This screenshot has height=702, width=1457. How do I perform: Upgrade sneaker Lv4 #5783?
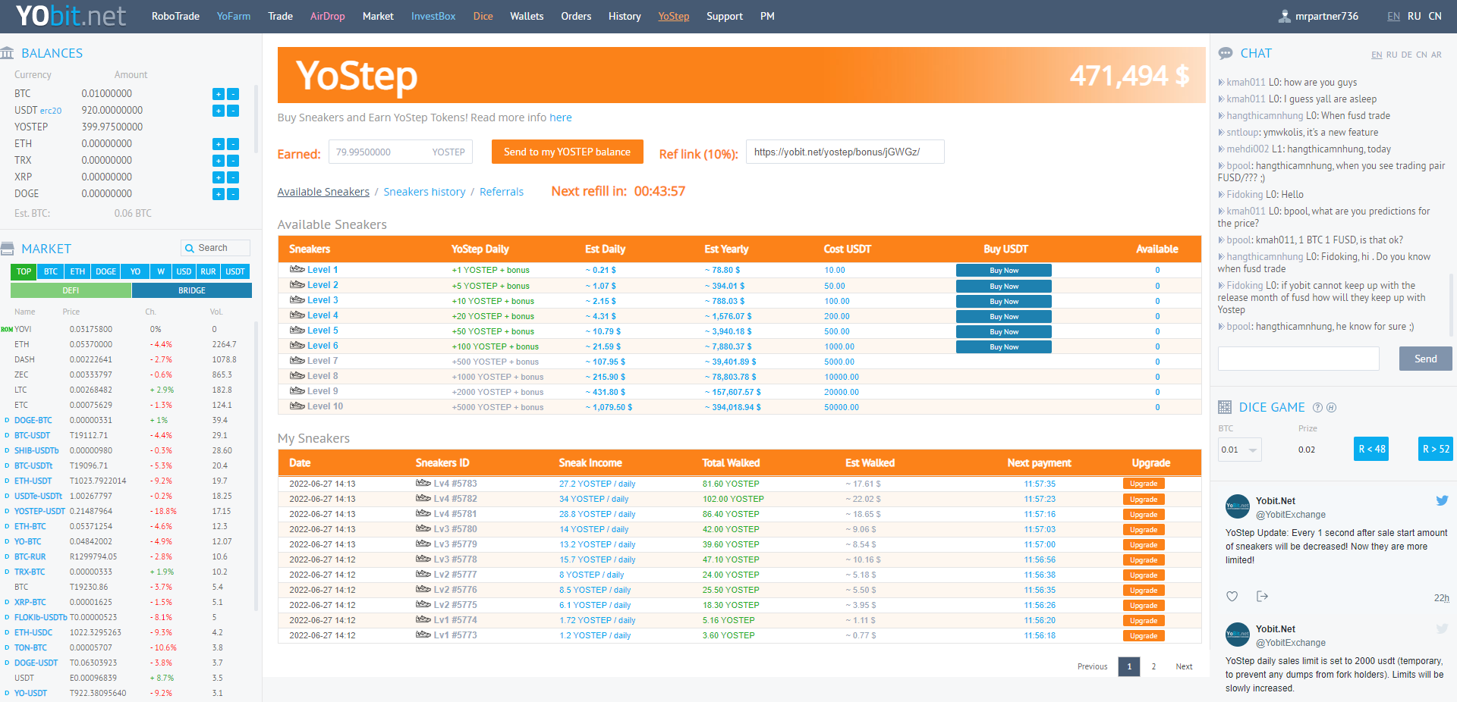pos(1144,484)
